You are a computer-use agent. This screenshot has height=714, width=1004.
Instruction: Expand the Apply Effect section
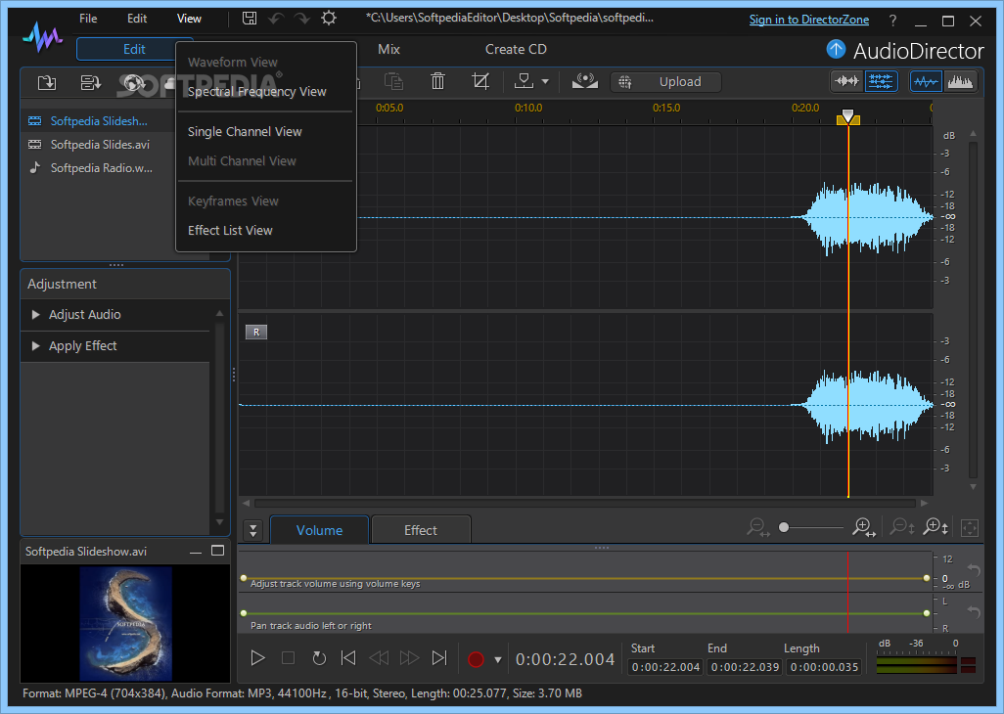36,346
